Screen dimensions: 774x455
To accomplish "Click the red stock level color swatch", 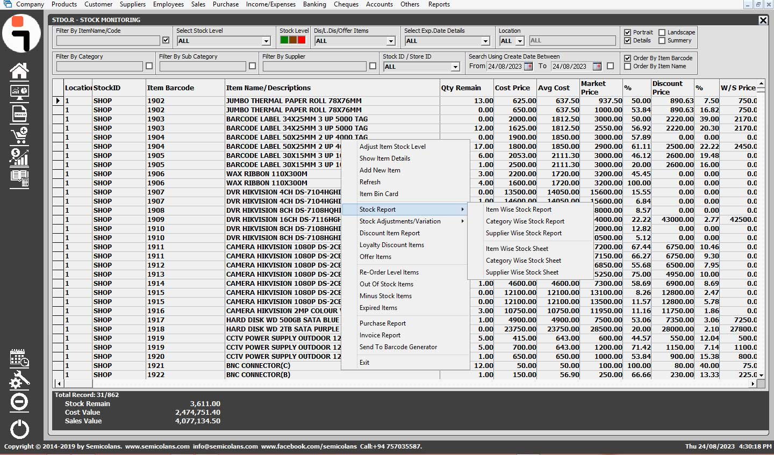I will pyautogui.click(x=302, y=40).
